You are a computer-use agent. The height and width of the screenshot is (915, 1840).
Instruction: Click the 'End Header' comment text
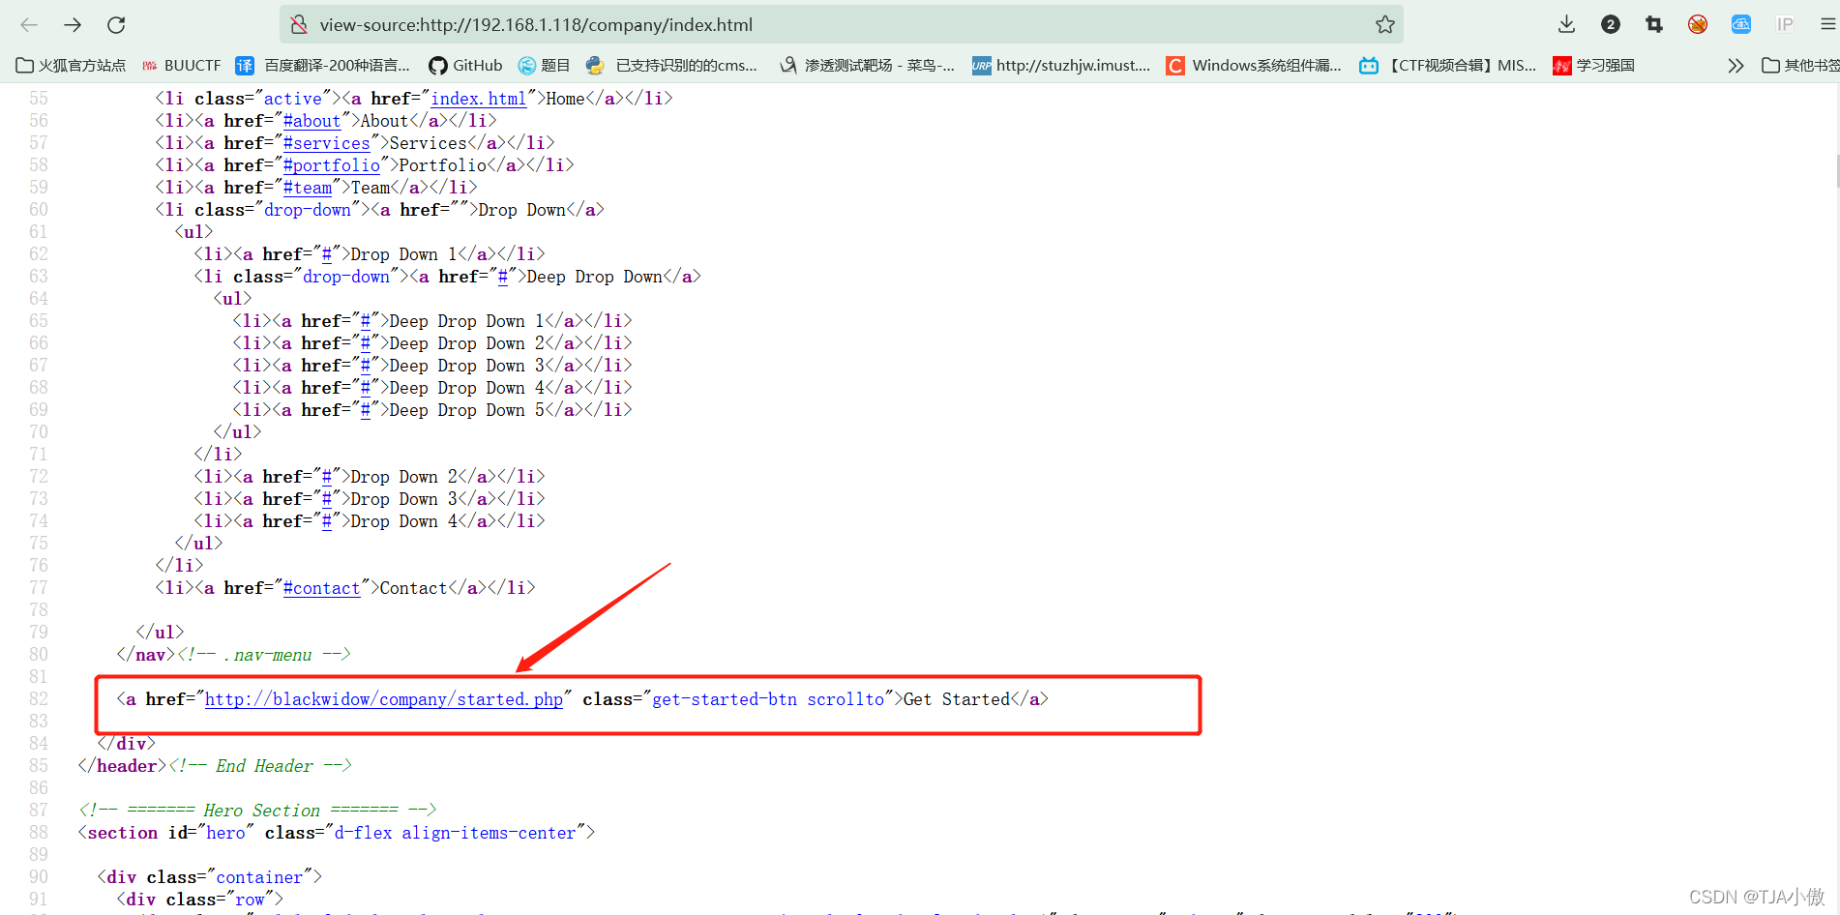[x=264, y=766]
